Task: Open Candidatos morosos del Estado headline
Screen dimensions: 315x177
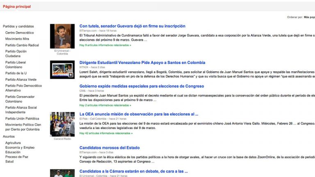Action: [110, 147]
